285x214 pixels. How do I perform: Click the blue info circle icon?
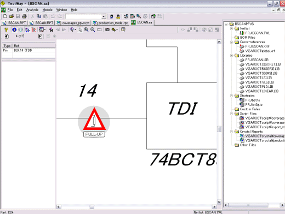click(14, 29)
